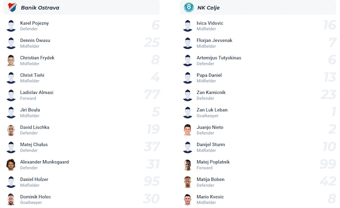
Task: Open Karel Pojezny's player profile
Action: coord(34,23)
